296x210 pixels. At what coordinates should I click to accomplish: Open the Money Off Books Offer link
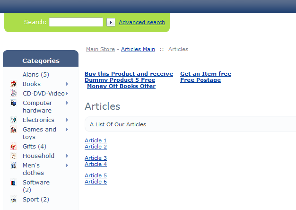point(121,86)
